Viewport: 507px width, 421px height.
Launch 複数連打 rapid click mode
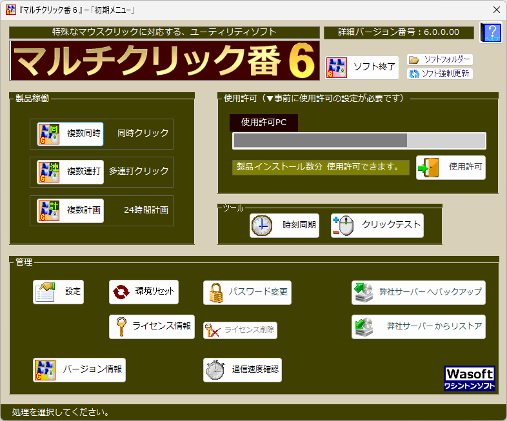70,172
